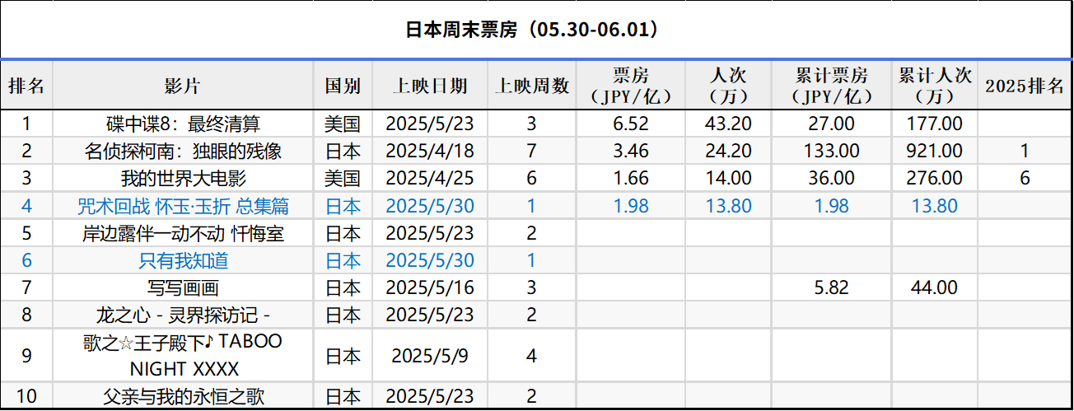Viewport: 1074px width, 411px height.
Task: Click rank number 5 in 排名 column
Action: click(x=26, y=233)
